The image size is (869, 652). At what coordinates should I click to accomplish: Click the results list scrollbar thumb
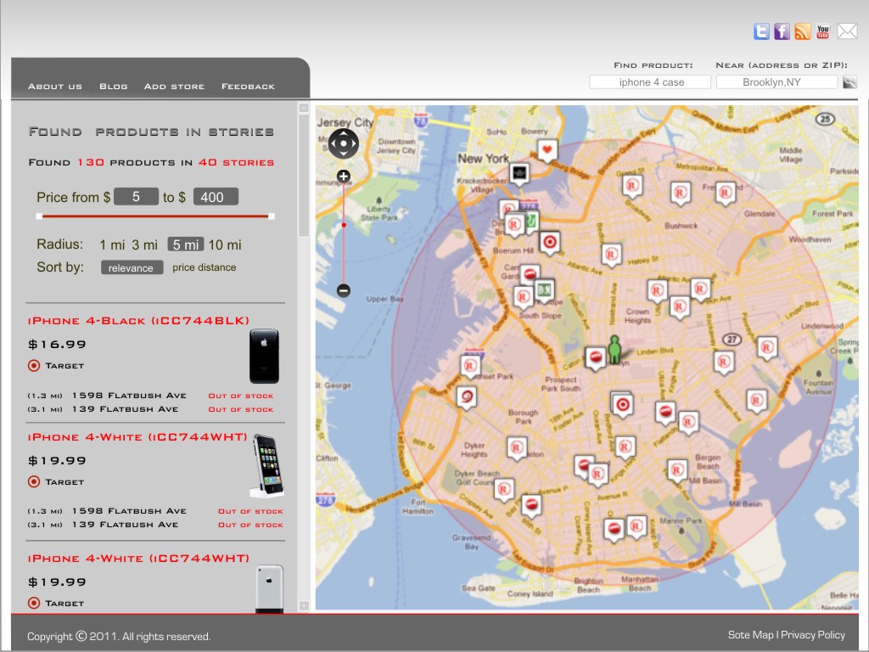[x=304, y=176]
